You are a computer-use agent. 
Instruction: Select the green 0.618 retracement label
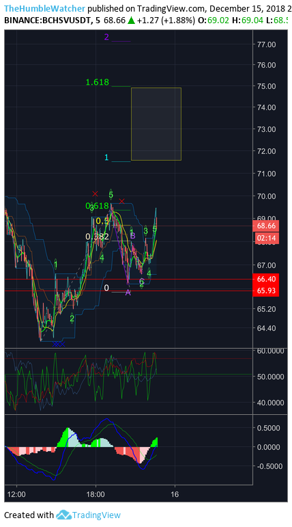(98, 206)
